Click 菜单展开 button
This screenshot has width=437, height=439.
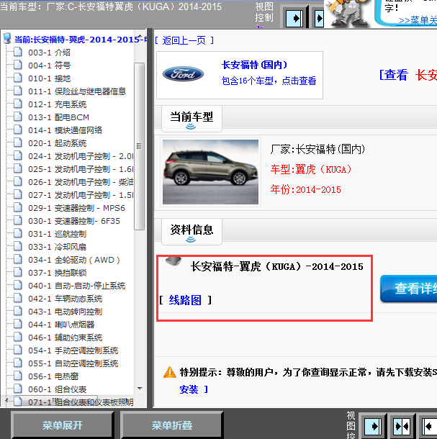pos(63,425)
